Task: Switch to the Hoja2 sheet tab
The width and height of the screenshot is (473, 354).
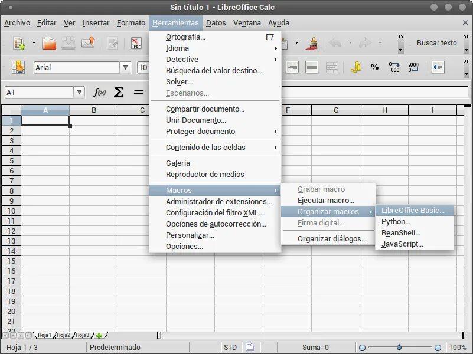Action: [x=63, y=335]
